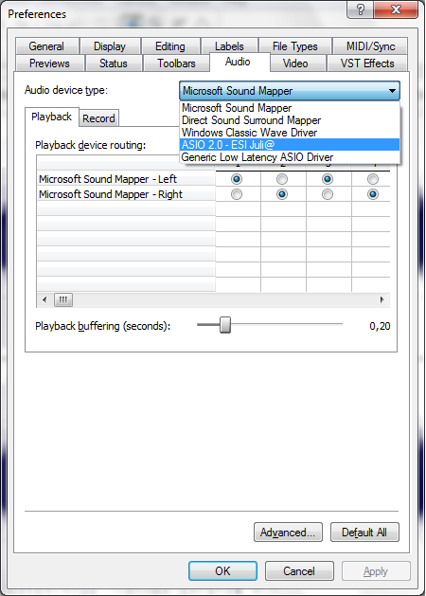The height and width of the screenshot is (596, 426).
Task: Click the help question mark button
Action: 360,9
